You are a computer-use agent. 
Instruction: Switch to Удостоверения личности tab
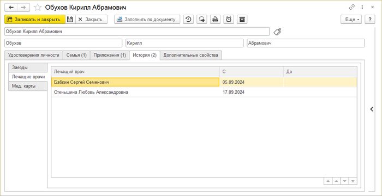[34, 55]
